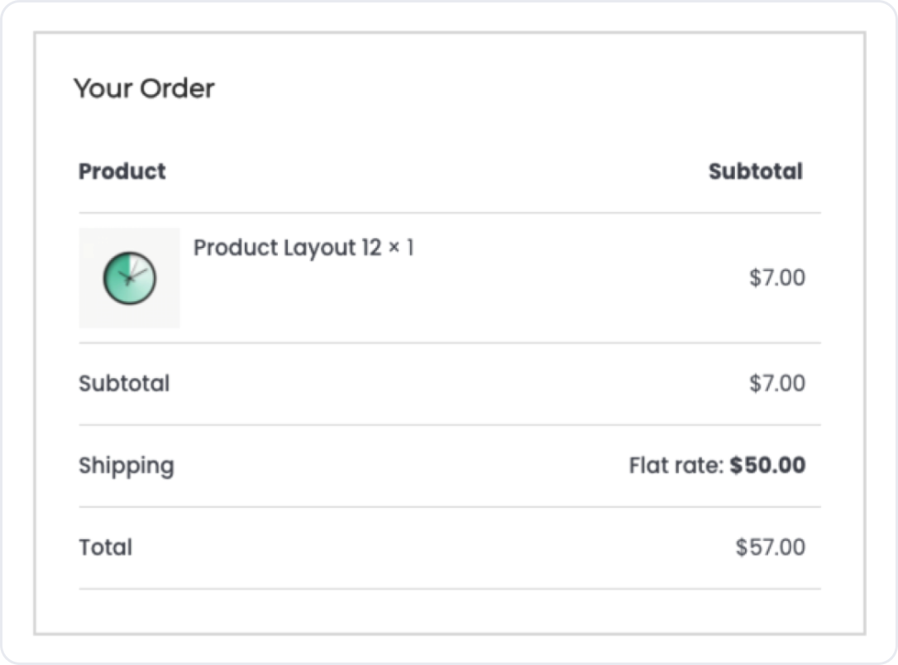Click the divider between Subtotal and Shipping rows
This screenshot has height=665, width=898.
coord(450,425)
